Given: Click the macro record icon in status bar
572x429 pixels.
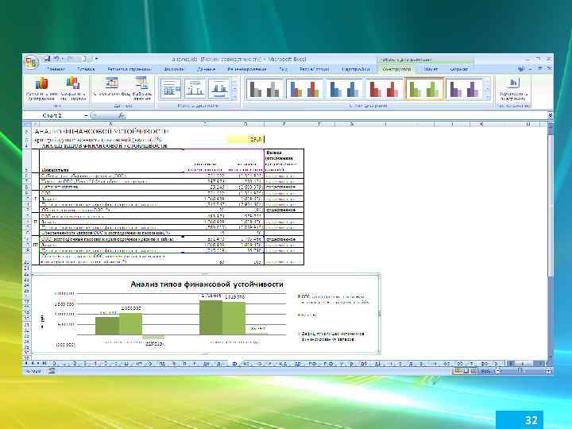Looking at the screenshot, I should pyautogui.click(x=52, y=371).
